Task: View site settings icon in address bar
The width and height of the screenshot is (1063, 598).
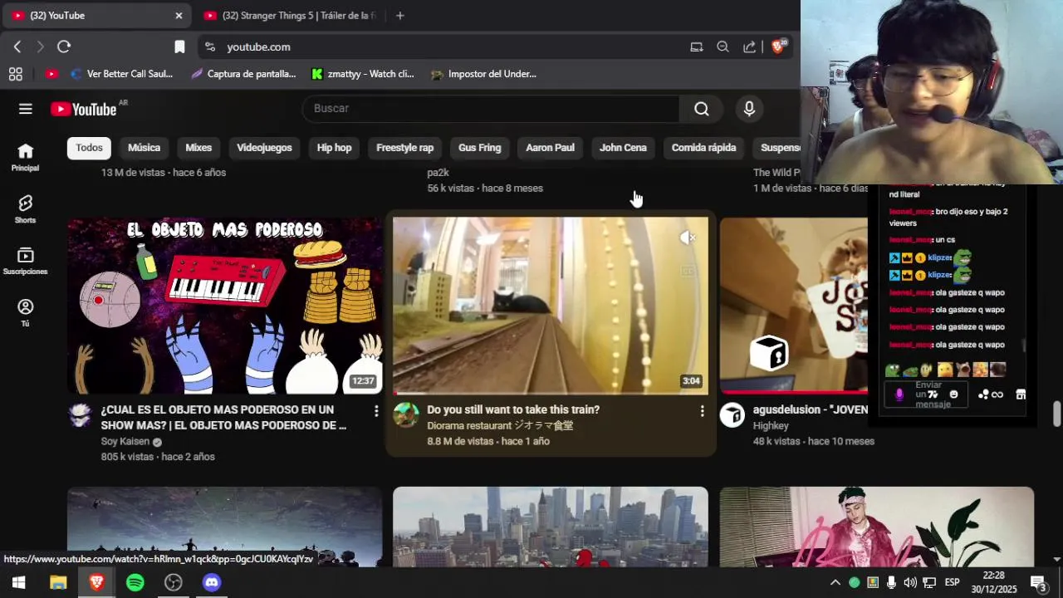Action: pos(210,47)
